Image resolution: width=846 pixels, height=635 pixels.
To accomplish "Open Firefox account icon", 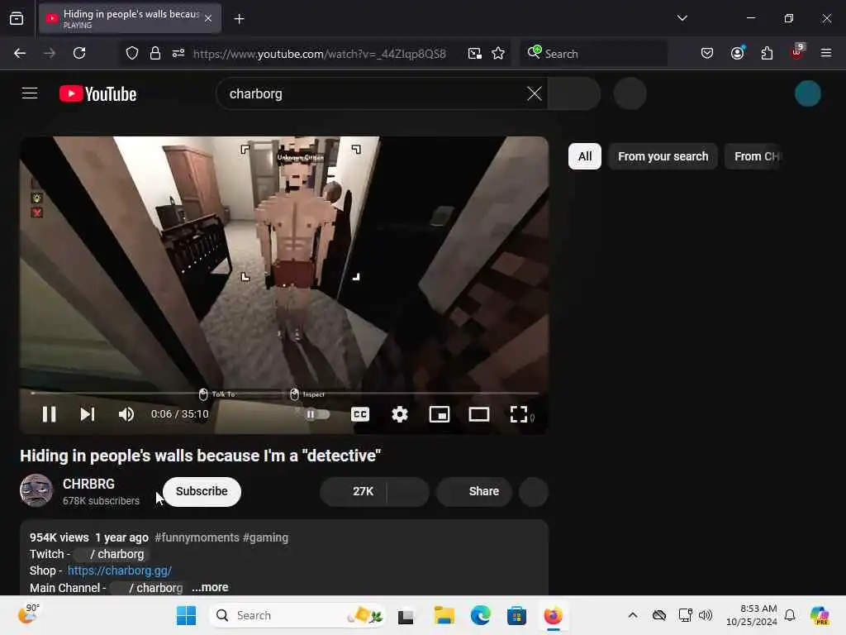I will click(737, 53).
